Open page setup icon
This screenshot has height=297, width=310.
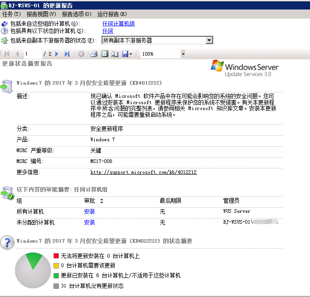[115, 54]
